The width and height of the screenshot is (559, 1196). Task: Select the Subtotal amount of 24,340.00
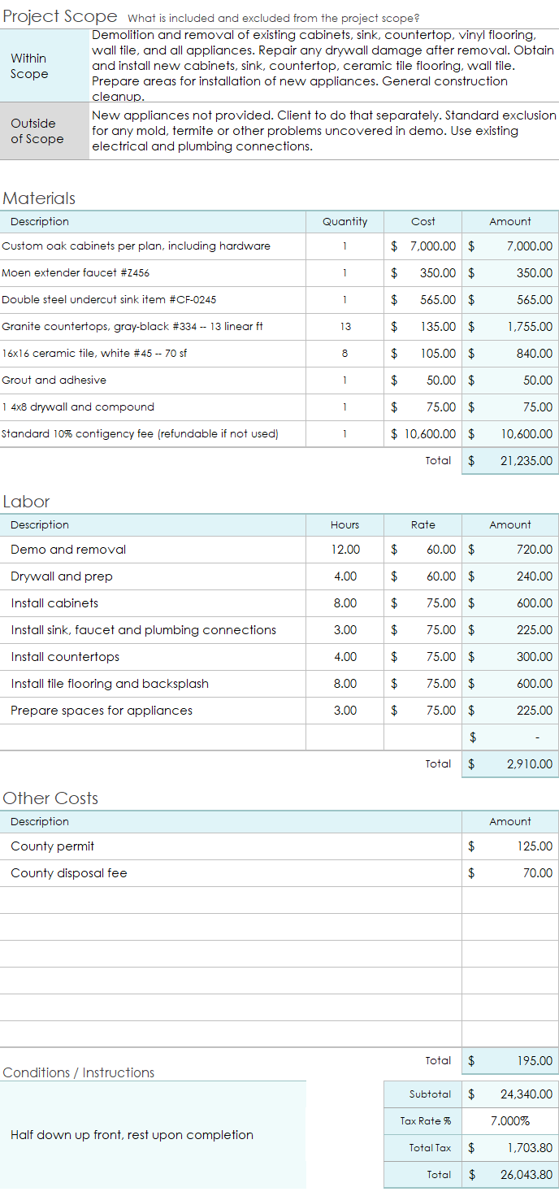(510, 1094)
